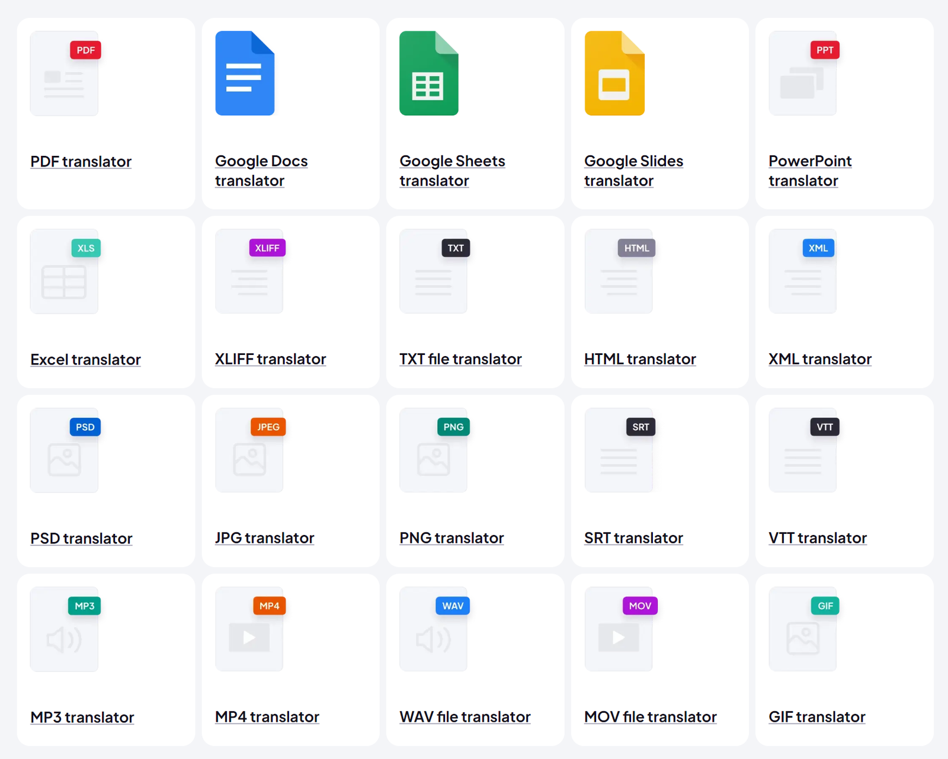Go to the PNG translator page
The width and height of the screenshot is (948, 759).
(451, 538)
